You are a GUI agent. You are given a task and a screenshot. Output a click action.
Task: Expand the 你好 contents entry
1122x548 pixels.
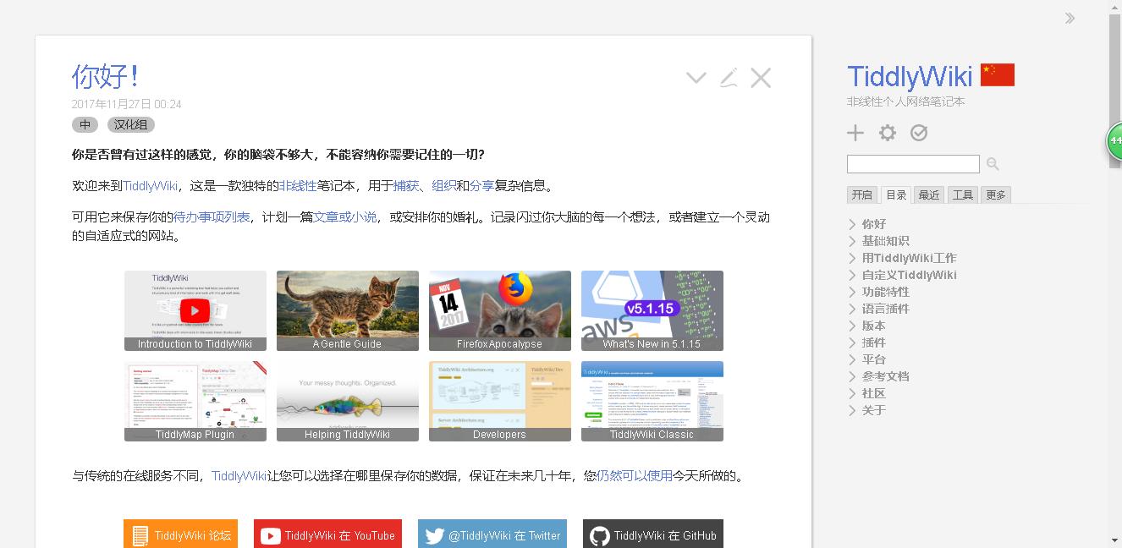point(853,224)
